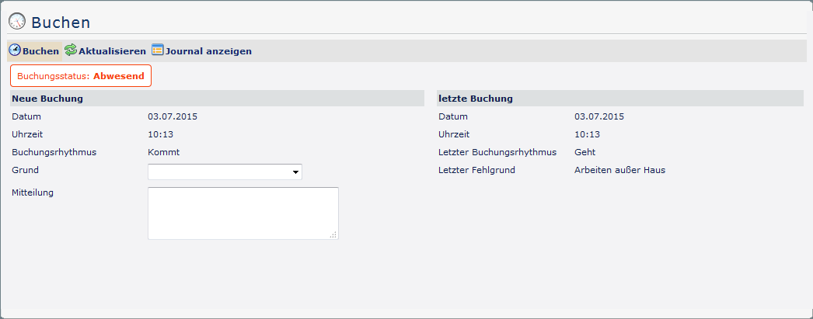Open the journal via Journal anzeigen text
Screen dimensions: 813x319
click(208, 51)
